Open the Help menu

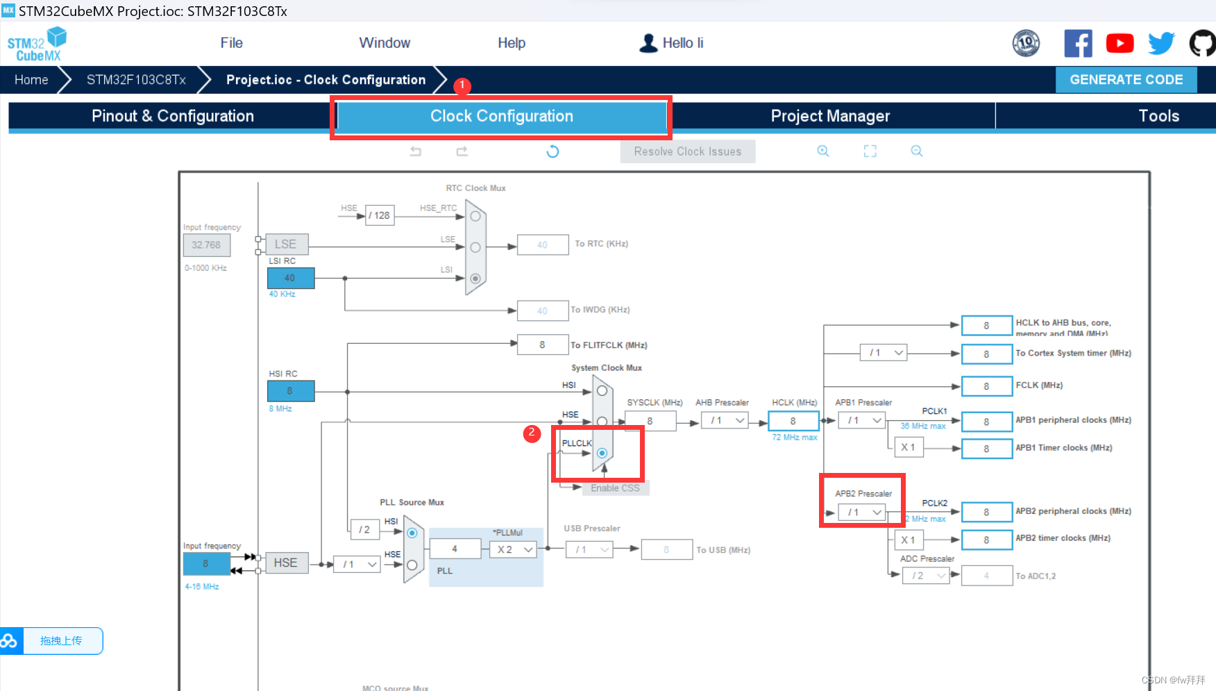coord(512,43)
